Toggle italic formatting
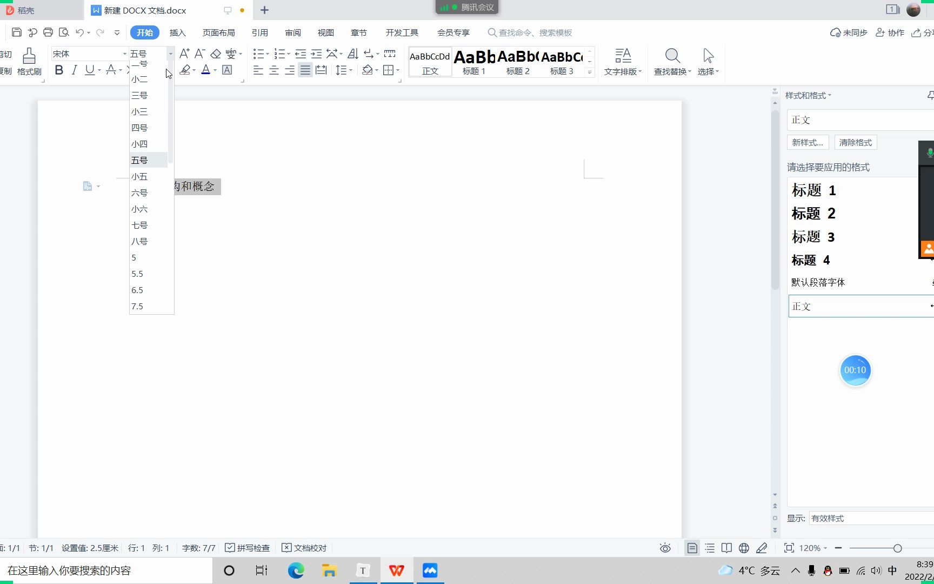Viewport: 934px width, 584px height. pos(75,70)
